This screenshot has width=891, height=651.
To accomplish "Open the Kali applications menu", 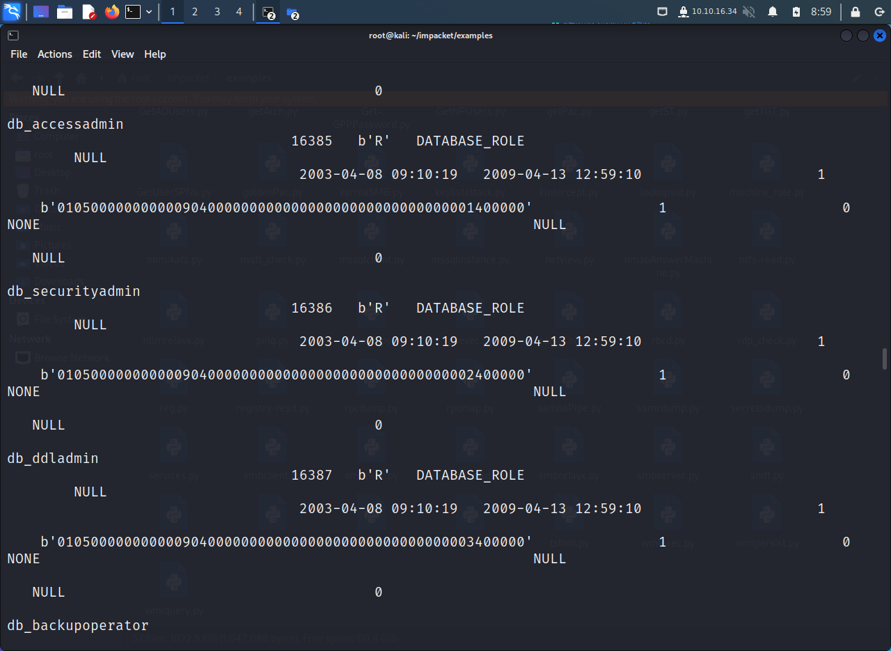I will pos(12,12).
